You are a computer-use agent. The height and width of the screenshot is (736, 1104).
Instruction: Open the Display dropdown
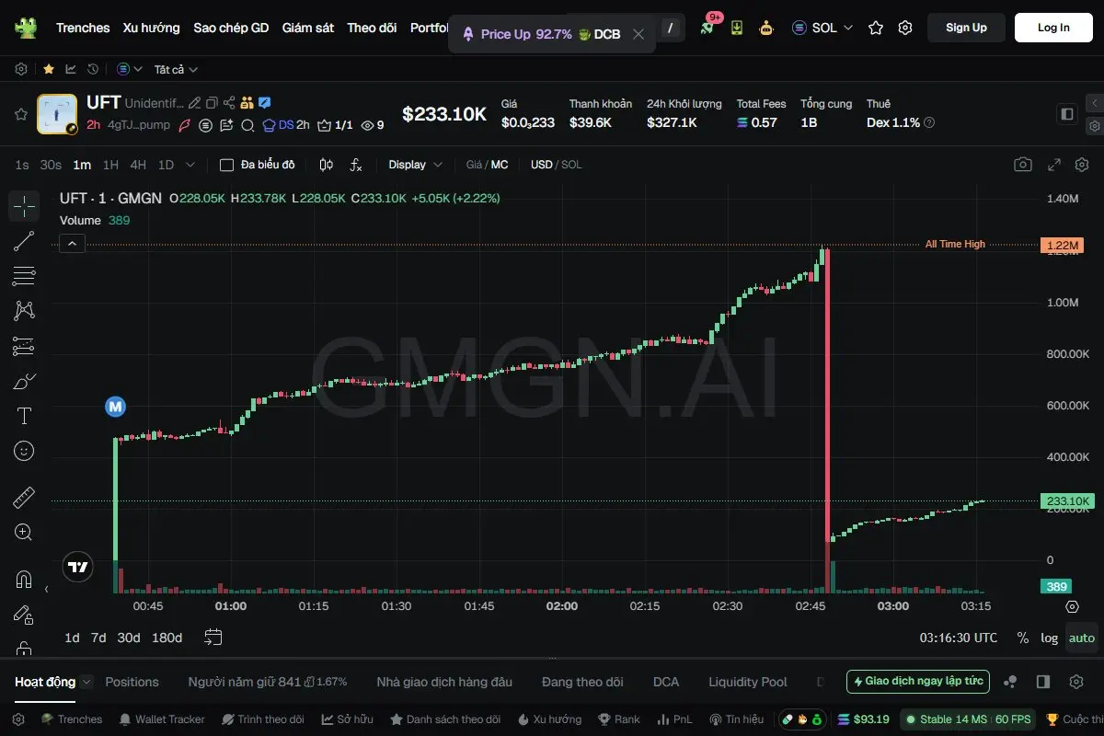(x=415, y=165)
